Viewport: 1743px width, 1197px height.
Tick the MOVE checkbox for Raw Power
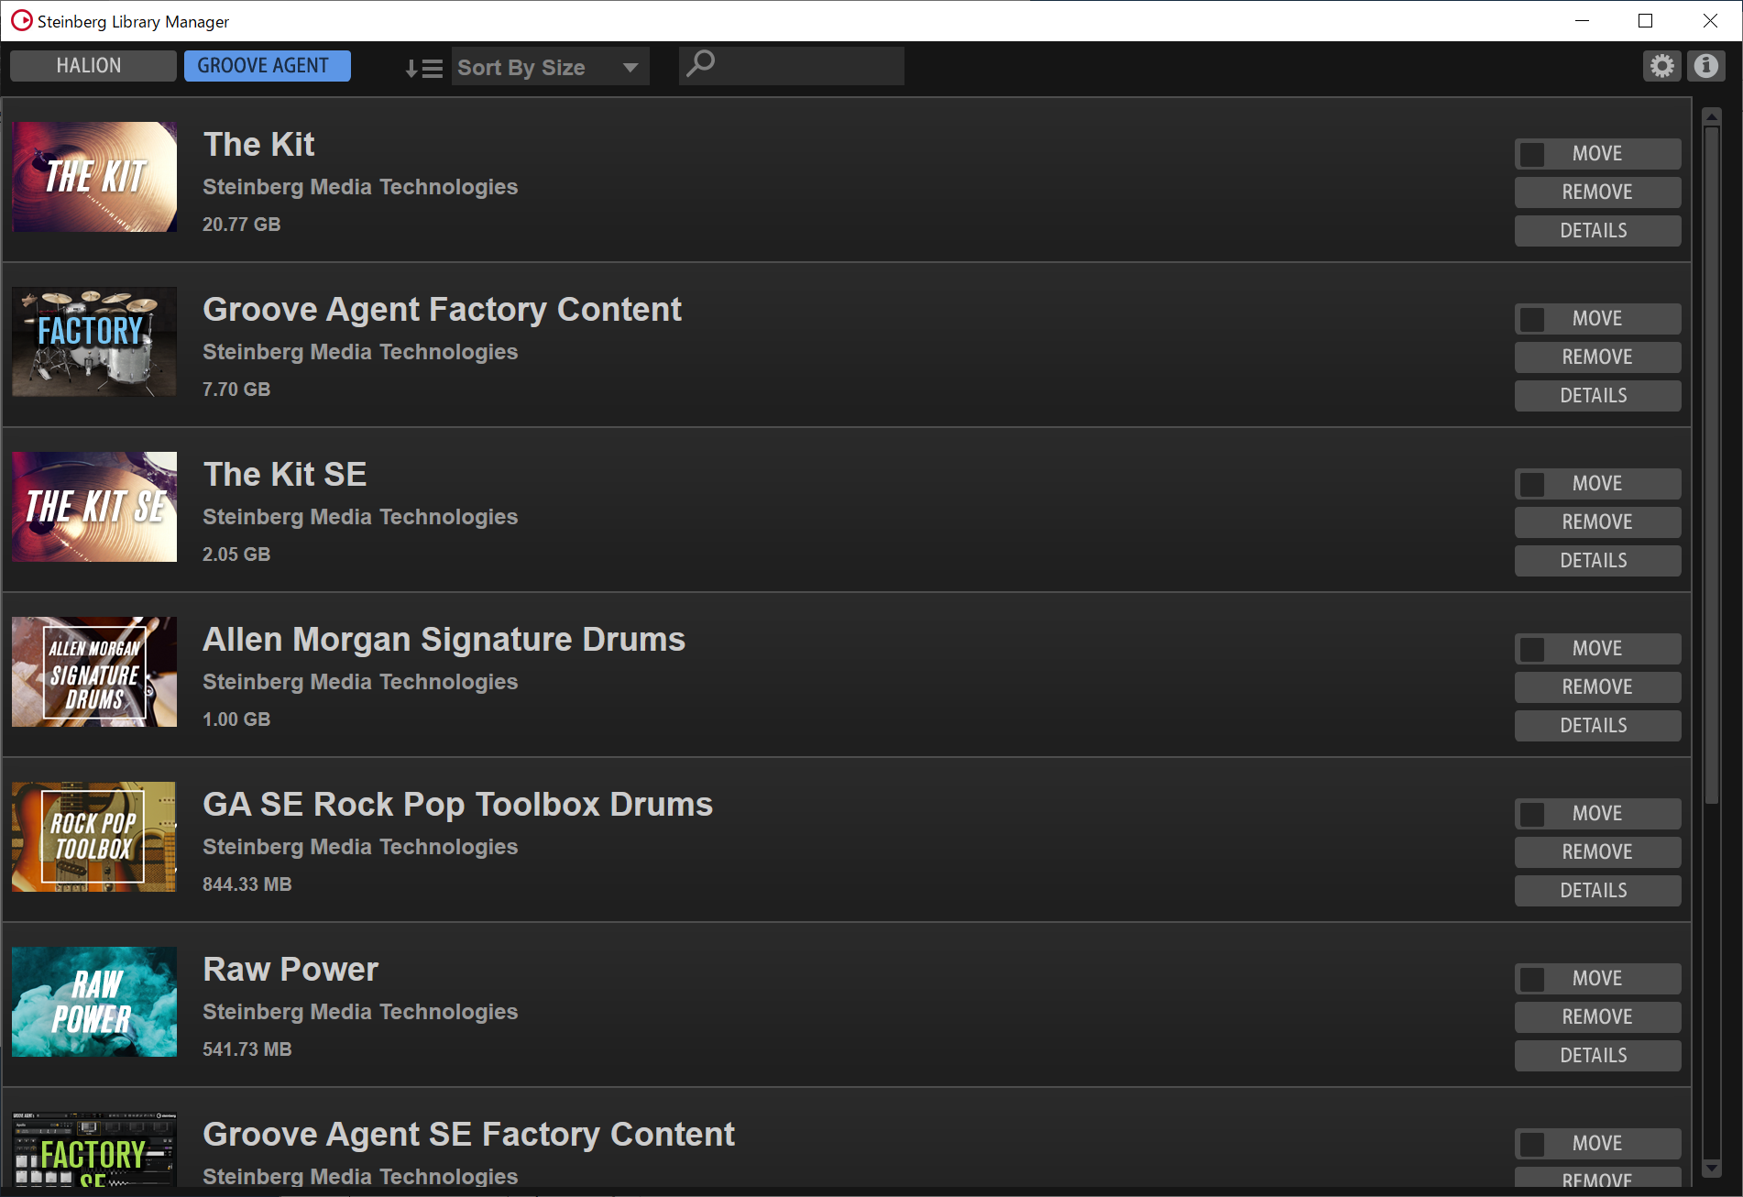tap(1531, 979)
